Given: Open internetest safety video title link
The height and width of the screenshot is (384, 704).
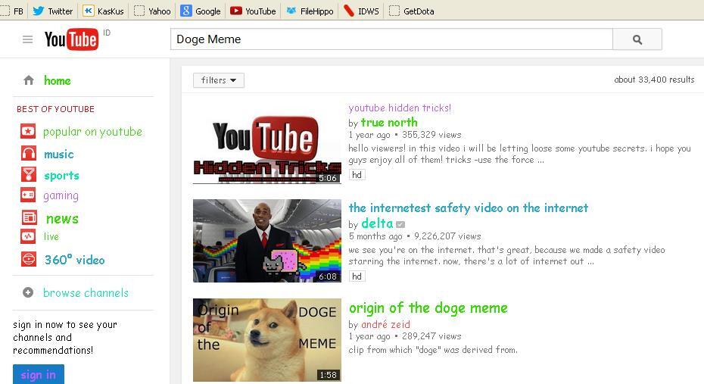Looking at the screenshot, I should pyautogui.click(x=469, y=208).
